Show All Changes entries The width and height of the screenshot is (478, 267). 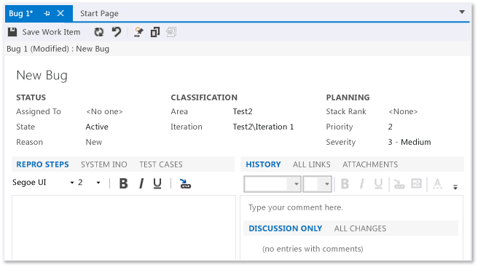pyautogui.click(x=360, y=228)
